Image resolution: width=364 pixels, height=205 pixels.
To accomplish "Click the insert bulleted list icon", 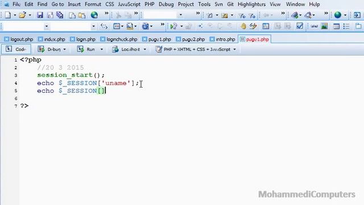I will (x=346, y=26).
